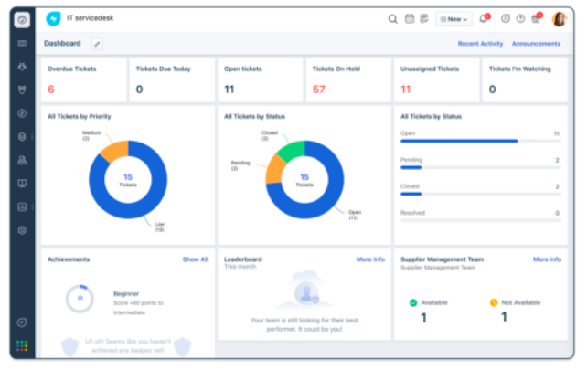This screenshot has width=587, height=370.
Task: Open the calendar icon in top bar
Action: coord(410,18)
